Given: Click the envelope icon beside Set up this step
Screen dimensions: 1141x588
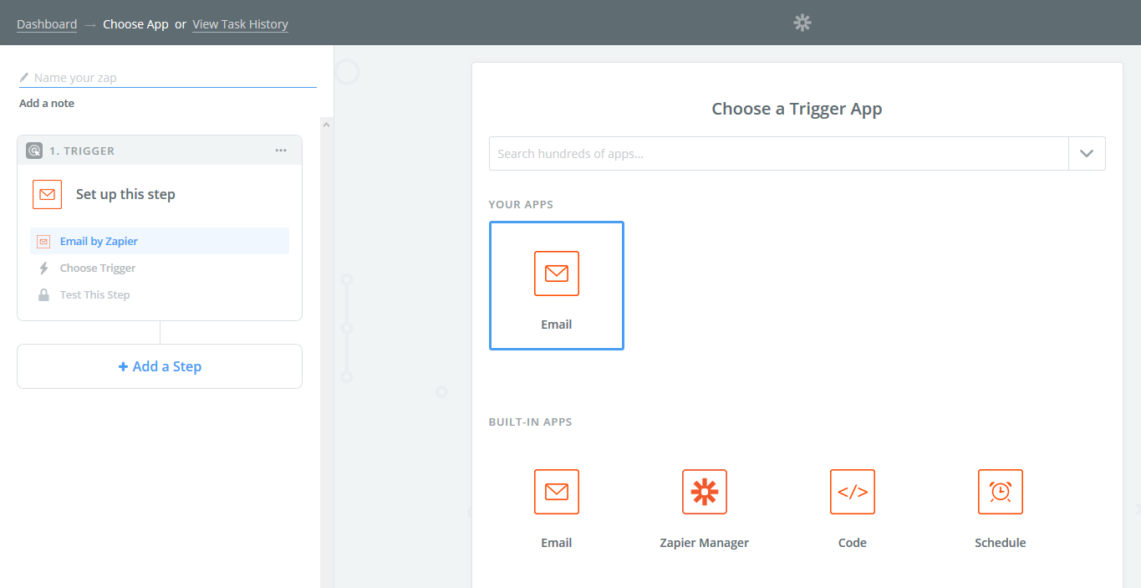Looking at the screenshot, I should tap(48, 194).
